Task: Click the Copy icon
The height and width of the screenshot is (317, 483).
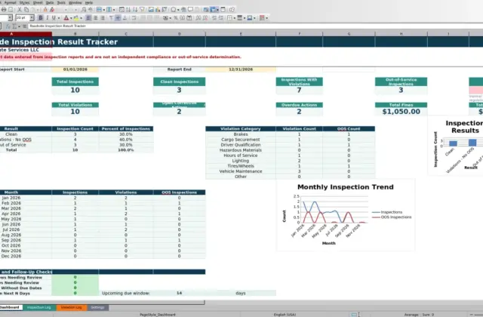Action: (26, 10)
